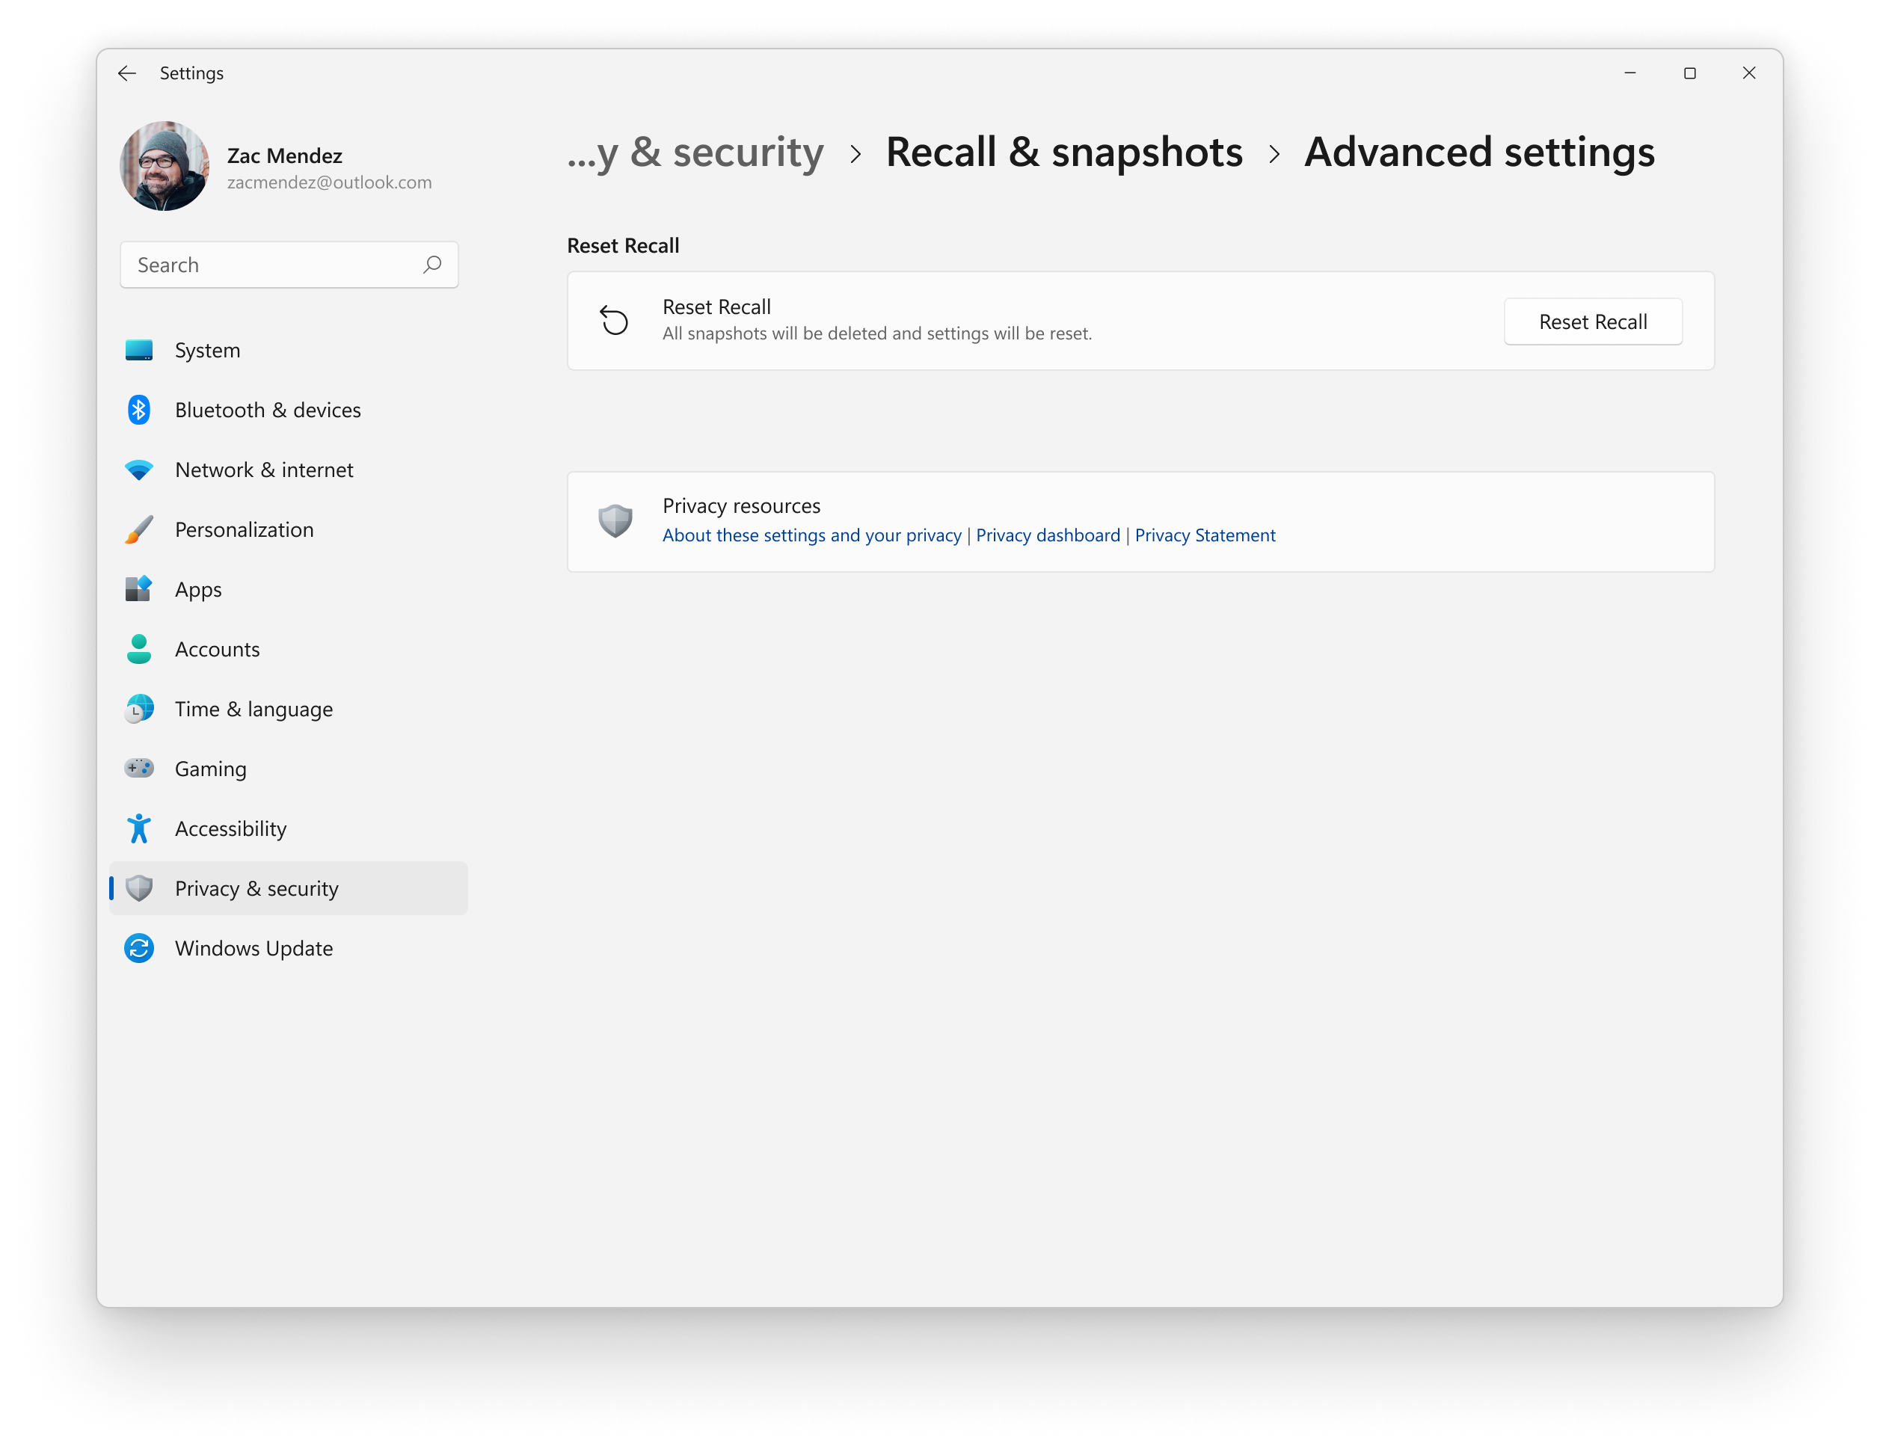Click the Personalization paintbrush icon
The width and height of the screenshot is (1880, 1452).
[138, 529]
